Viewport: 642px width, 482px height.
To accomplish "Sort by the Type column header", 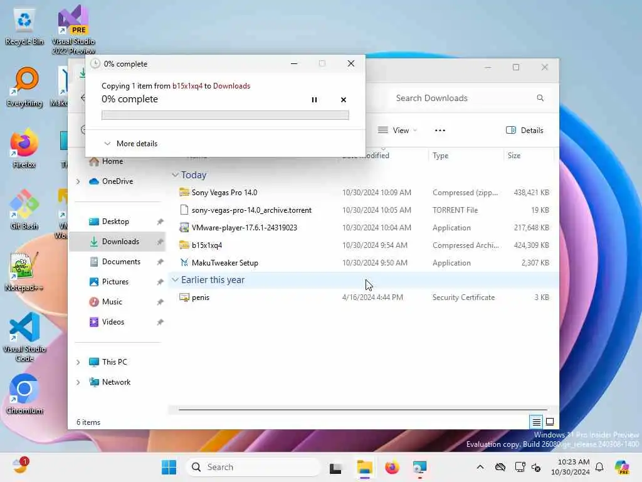I will pos(466,156).
